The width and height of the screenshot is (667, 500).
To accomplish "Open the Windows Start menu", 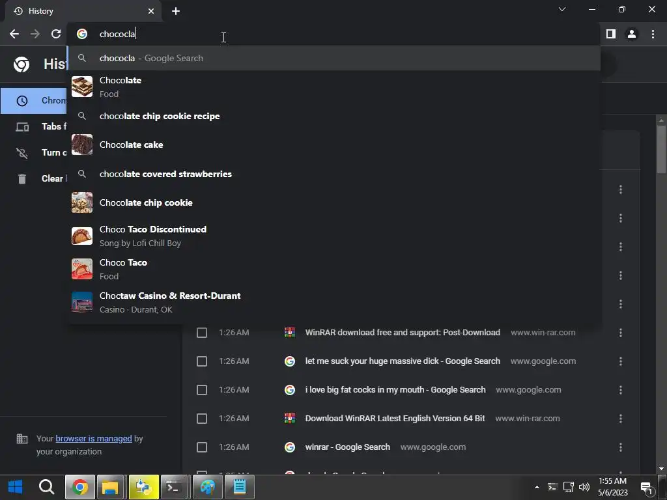I will pos(16,487).
